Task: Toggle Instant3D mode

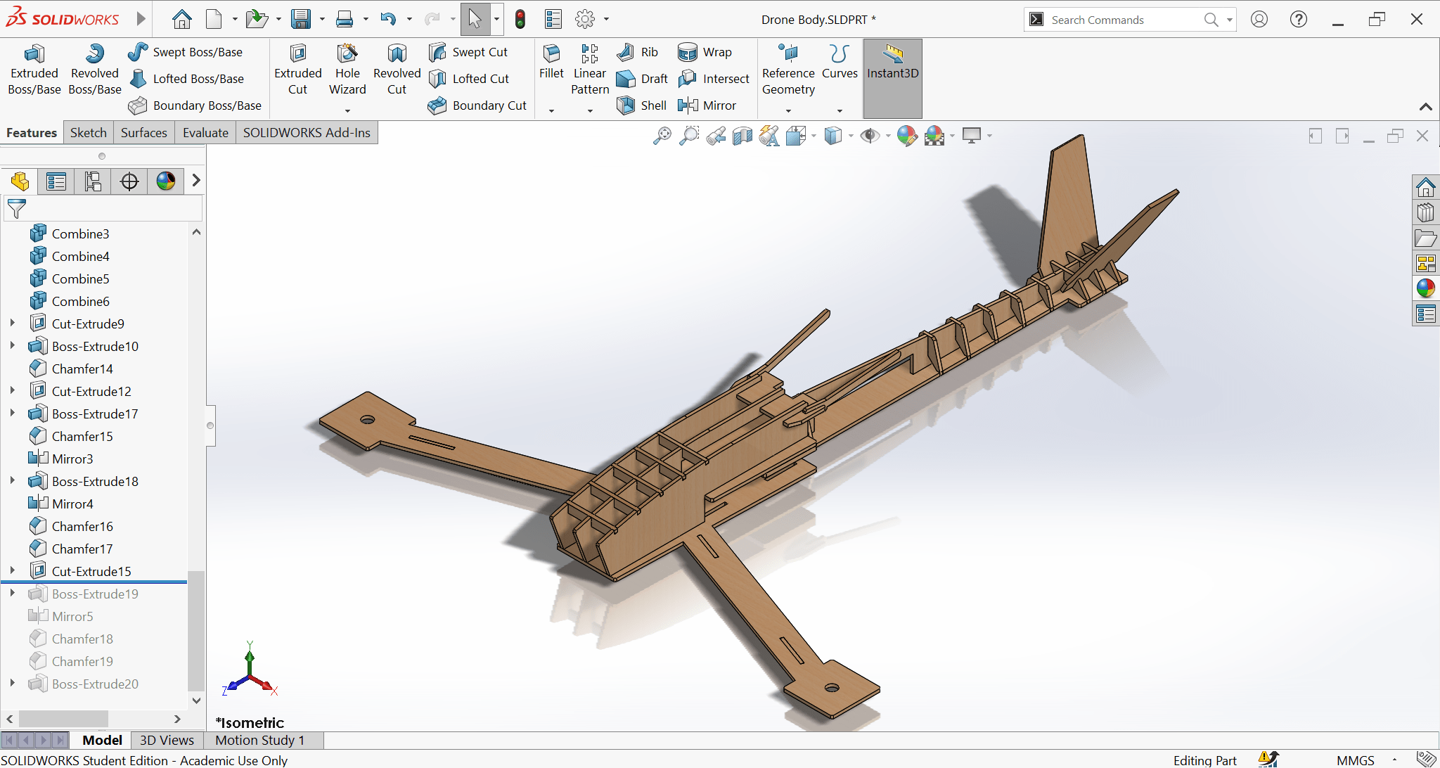Action: (892, 78)
